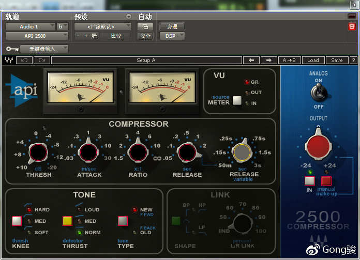Open the API-2500 plugin selector dropdown
Viewport: 360px width, 260px height.
coord(37,36)
